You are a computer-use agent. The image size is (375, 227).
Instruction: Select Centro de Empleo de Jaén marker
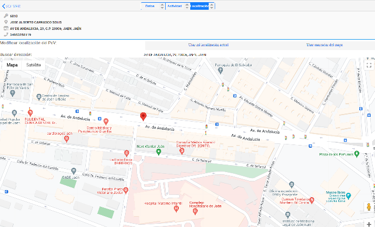pos(39,97)
